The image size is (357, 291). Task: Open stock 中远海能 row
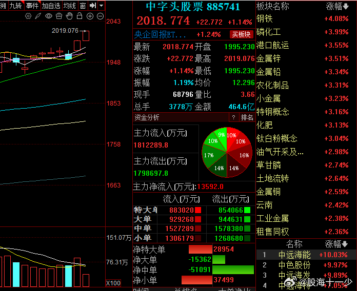click(x=306, y=255)
